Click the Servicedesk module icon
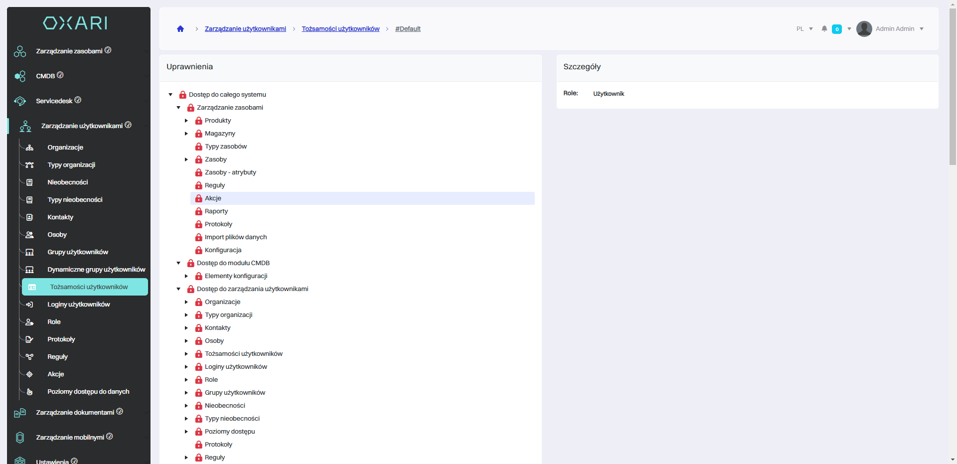Screen dimensions: 957x464 [x=20, y=101]
